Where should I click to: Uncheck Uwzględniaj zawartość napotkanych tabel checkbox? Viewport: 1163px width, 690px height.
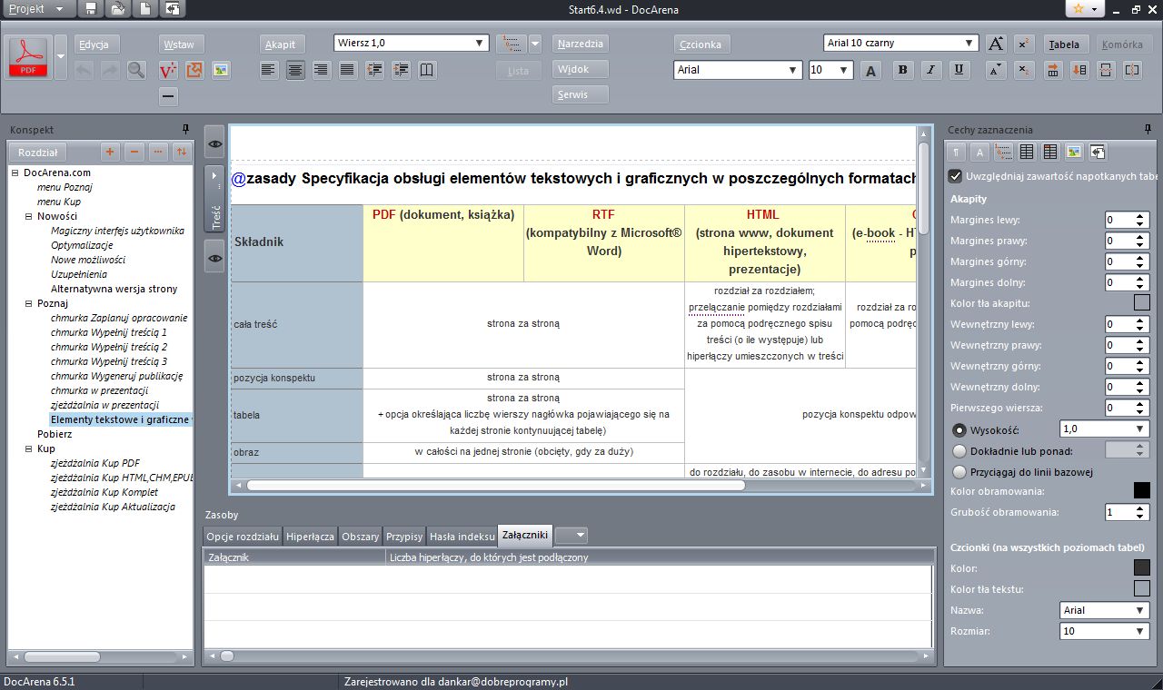coord(955,176)
